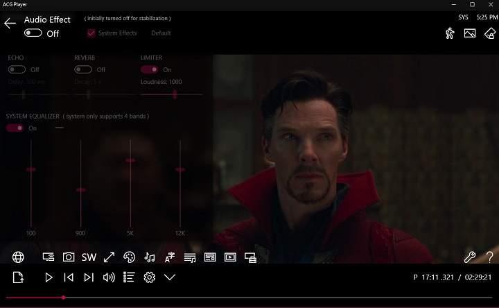This screenshot has height=308, width=499.
Task: Click the video screen play icon
Action: click(x=230, y=257)
